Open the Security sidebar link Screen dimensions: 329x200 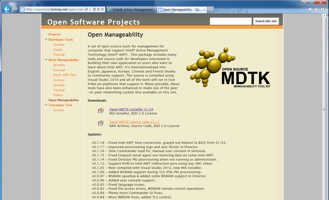pyautogui.click(x=59, y=85)
